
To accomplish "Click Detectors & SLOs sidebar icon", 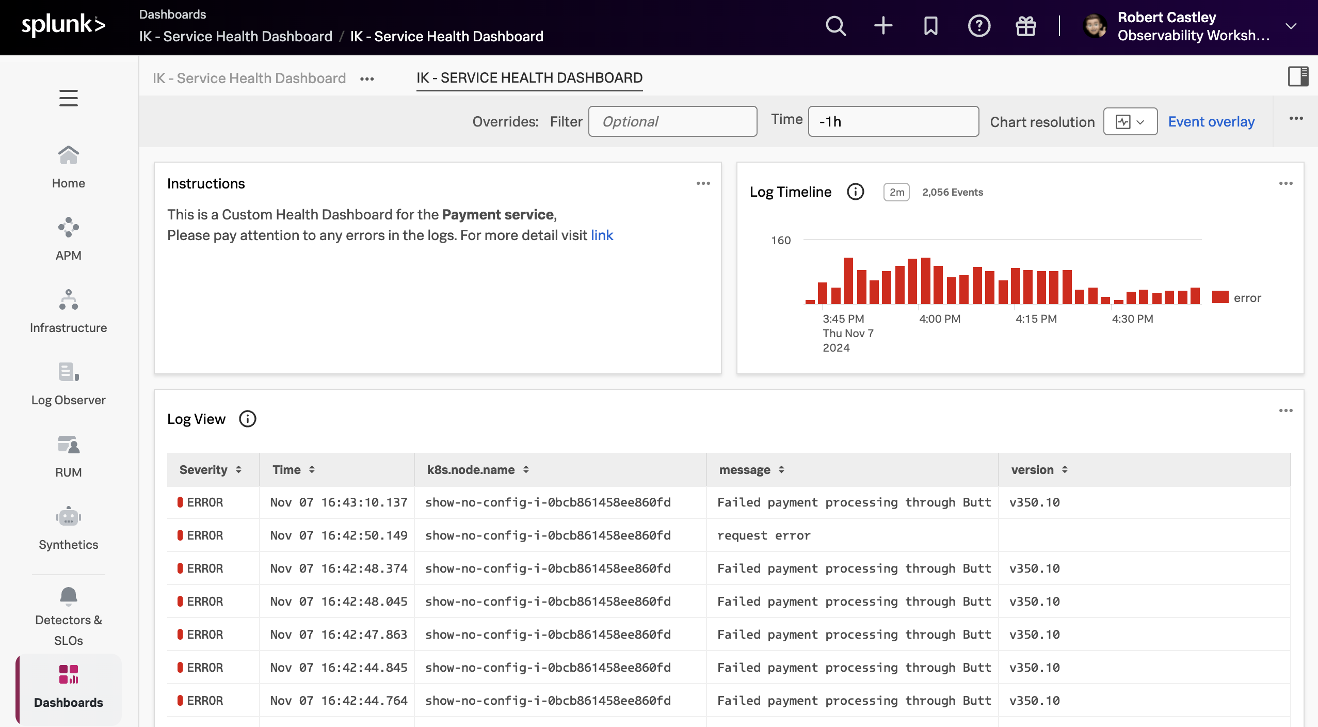I will (x=68, y=609).
